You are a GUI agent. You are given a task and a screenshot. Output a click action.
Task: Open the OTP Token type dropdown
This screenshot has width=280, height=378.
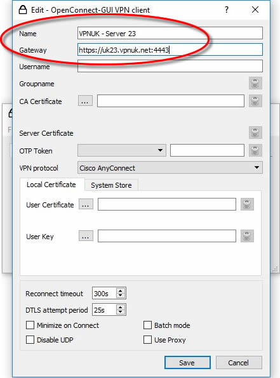click(x=122, y=150)
